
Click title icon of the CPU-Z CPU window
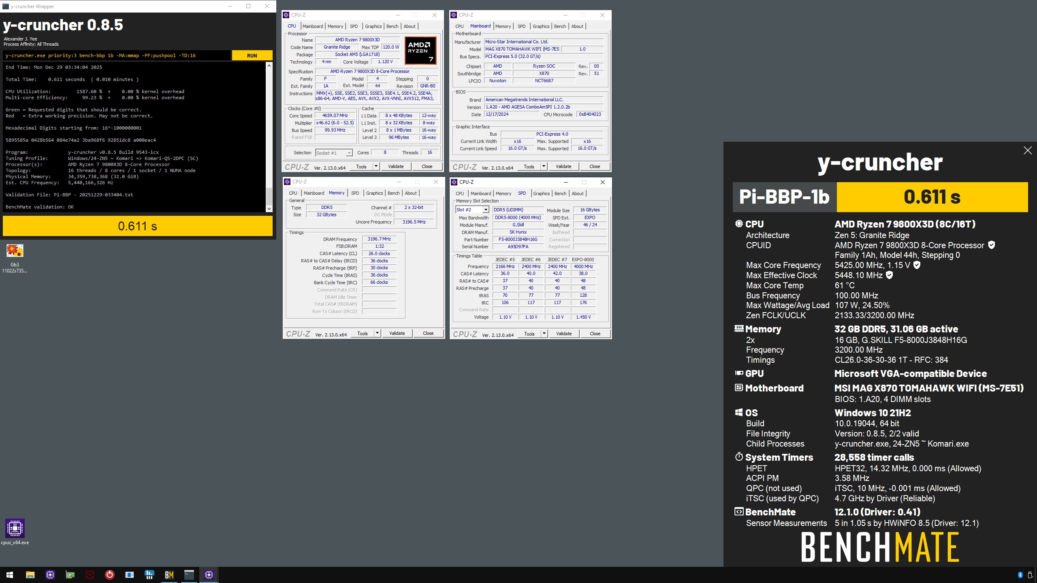point(286,15)
